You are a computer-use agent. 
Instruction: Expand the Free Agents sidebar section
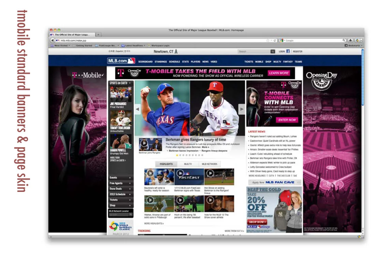(x=121, y=183)
